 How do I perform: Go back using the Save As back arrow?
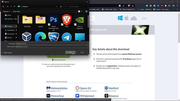point(3,7)
